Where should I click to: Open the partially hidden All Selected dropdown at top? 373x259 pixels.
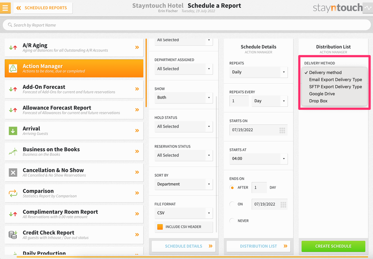pos(184,42)
